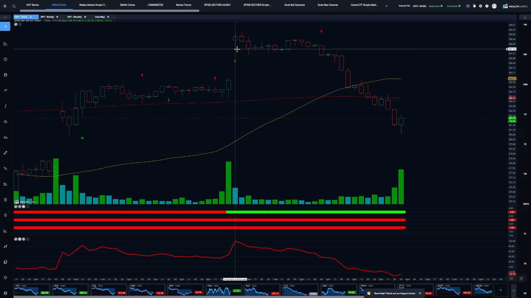Switch to COMMODITIES workspace tab
Image resolution: width=531 pixels, height=298 pixels.
(155, 5)
